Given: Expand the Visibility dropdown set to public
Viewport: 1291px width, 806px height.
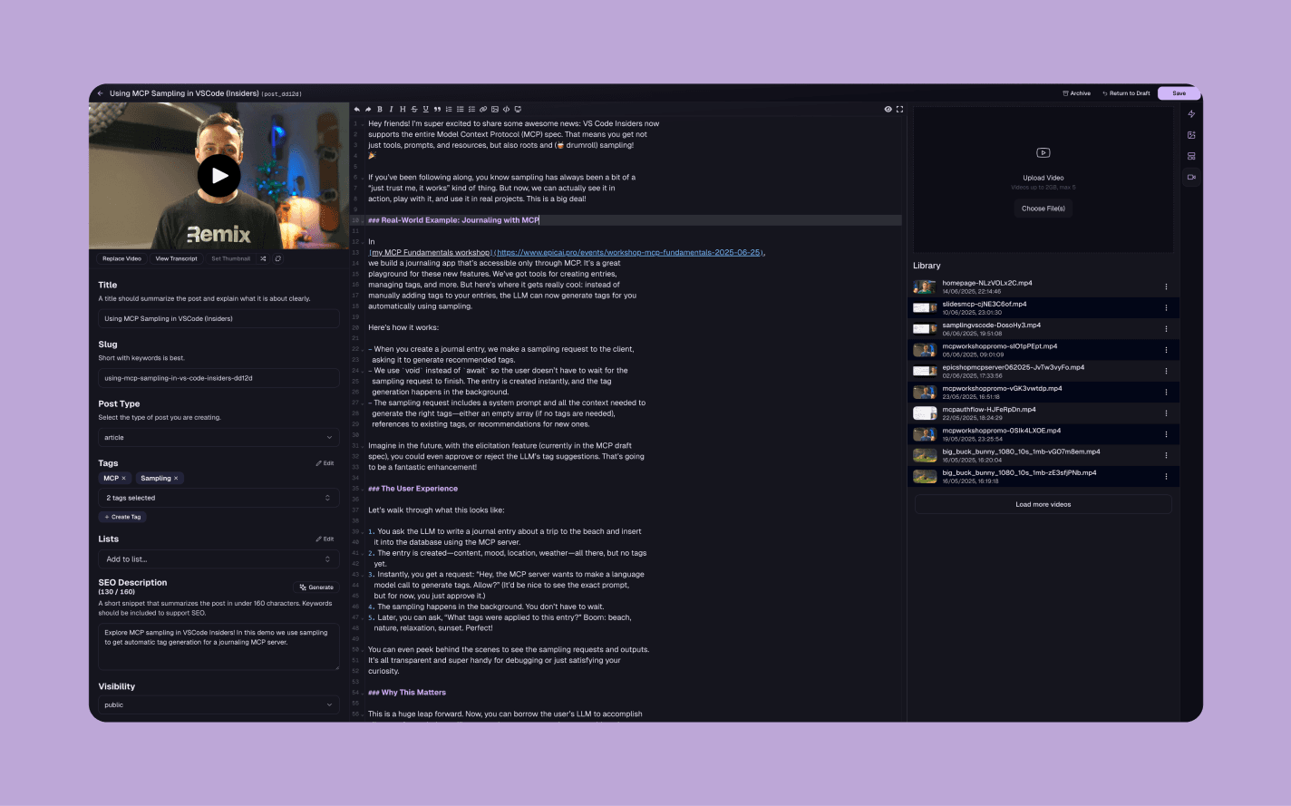Looking at the screenshot, I should point(218,704).
